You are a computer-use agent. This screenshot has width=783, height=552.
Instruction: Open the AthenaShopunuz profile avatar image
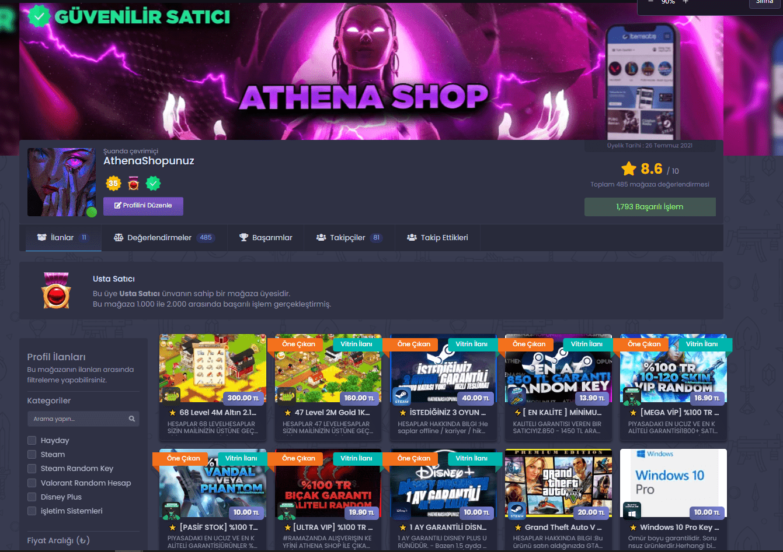point(61,182)
